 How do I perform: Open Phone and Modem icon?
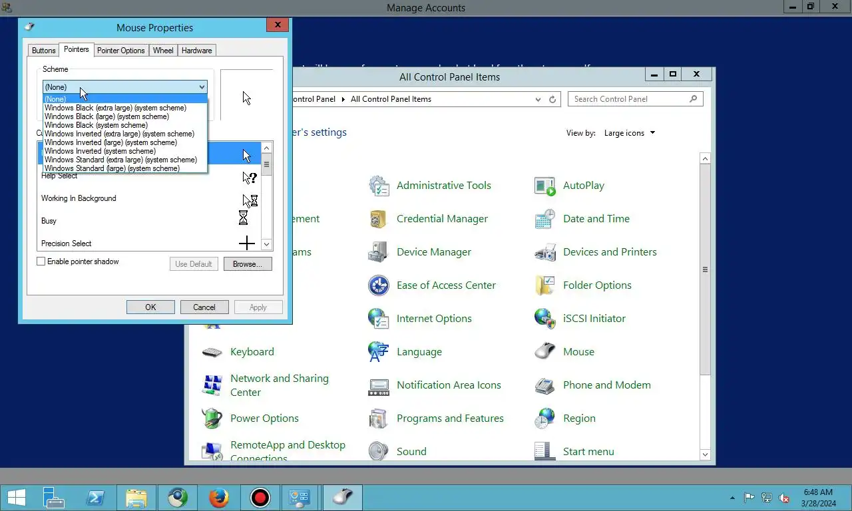click(x=545, y=385)
